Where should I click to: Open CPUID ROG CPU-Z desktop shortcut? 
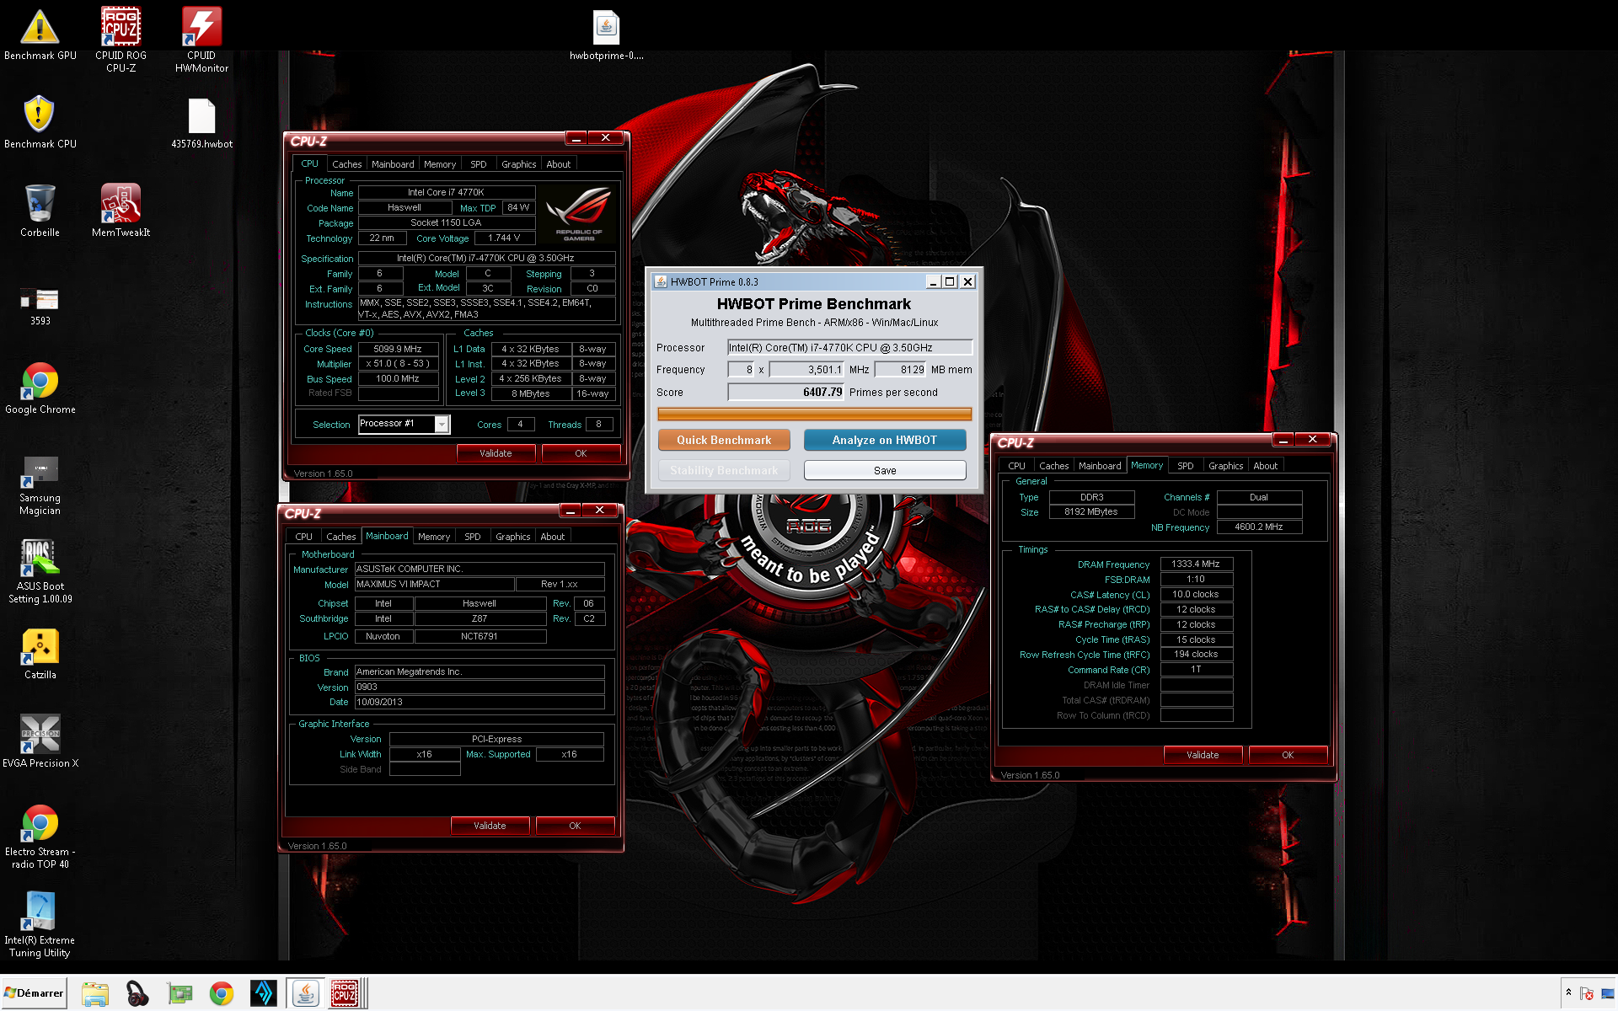pyautogui.click(x=121, y=40)
